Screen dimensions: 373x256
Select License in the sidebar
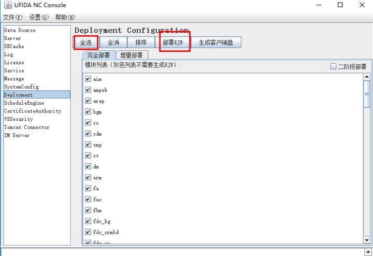pyautogui.click(x=37, y=63)
